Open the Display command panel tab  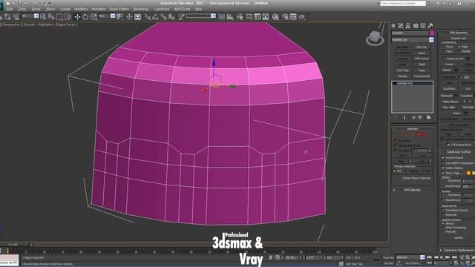pos(423,26)
